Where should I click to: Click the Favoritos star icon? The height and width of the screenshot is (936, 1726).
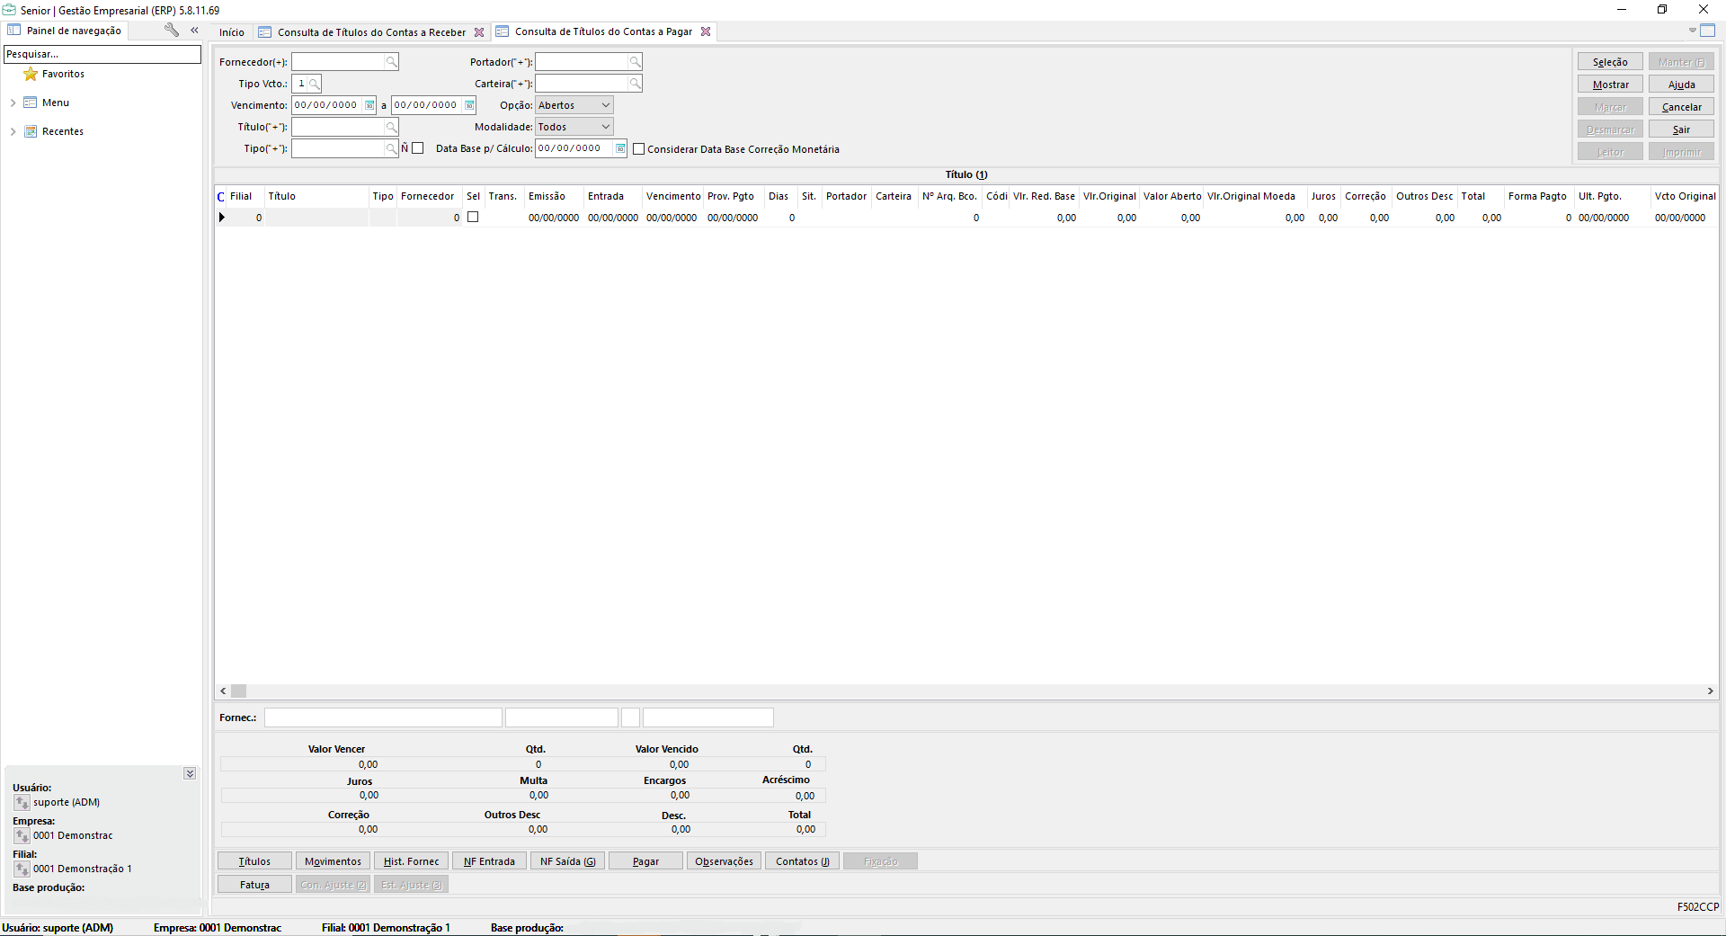(31, 74)
